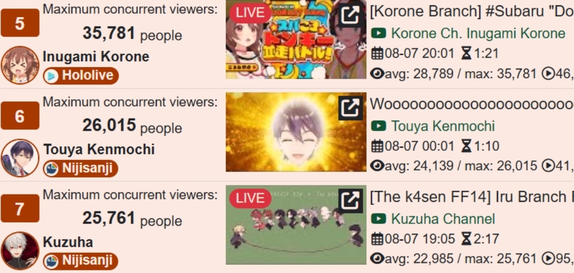
Task: Open external link icon on Kuzuha's stream thumbnail
Action: click(x=350, y=201)
